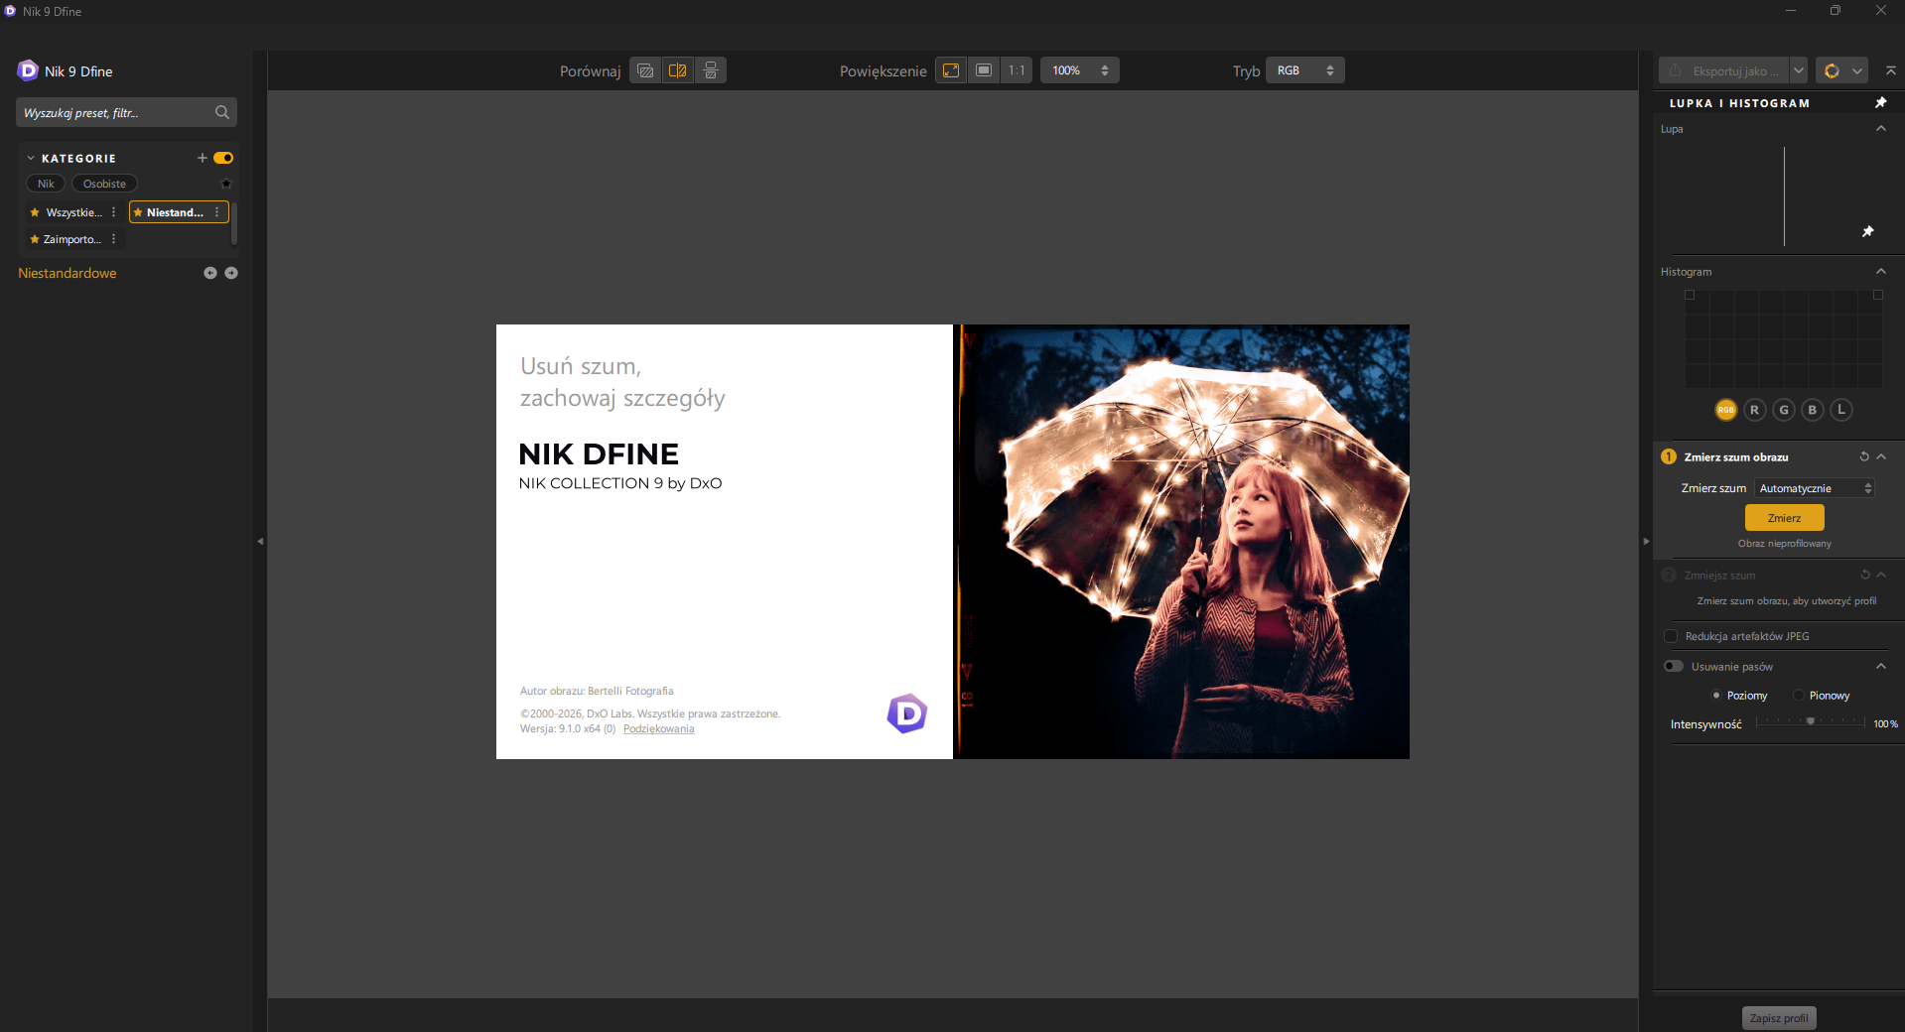Add a new category with plus icon
Screen dimensions: 1905x1032
click(203, 158)
